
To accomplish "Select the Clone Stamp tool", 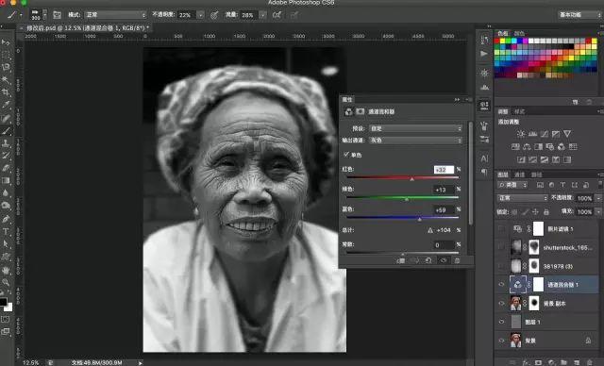I will 6,143.
